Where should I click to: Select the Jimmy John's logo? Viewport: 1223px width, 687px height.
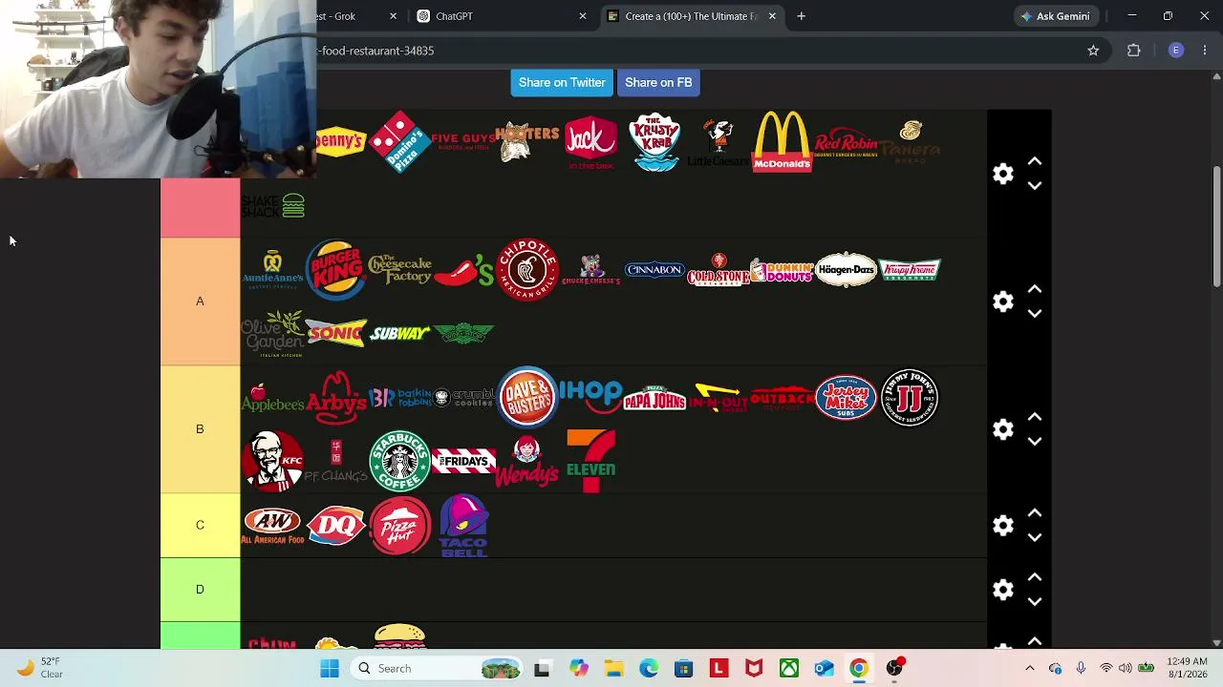910,397
